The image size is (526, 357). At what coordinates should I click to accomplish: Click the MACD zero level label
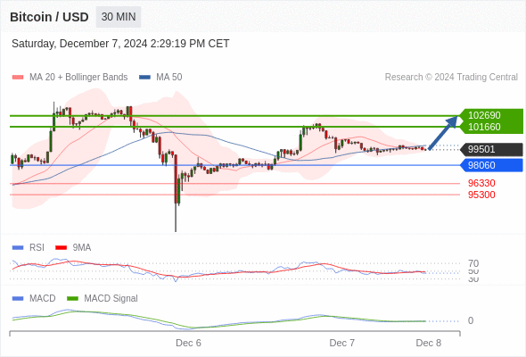click(x=471, y=320)
